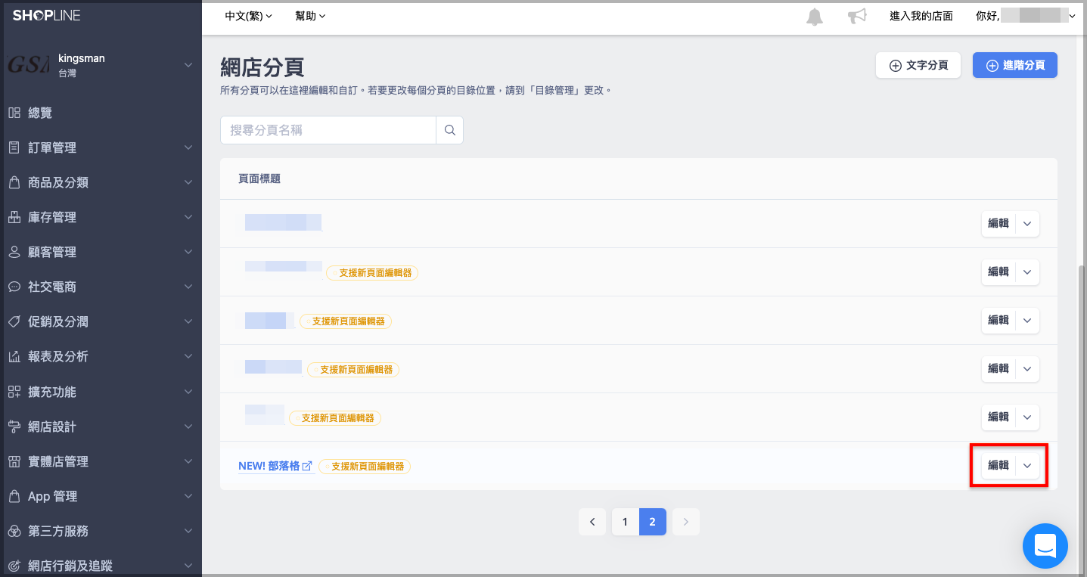Expand the 庫存管理 menu chevron
Viewport: 1087px width, 577px height.
point(188,217)
